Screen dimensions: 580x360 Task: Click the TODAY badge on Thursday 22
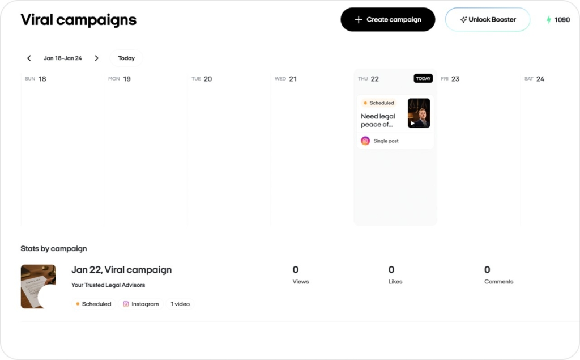tap(423, 79)
